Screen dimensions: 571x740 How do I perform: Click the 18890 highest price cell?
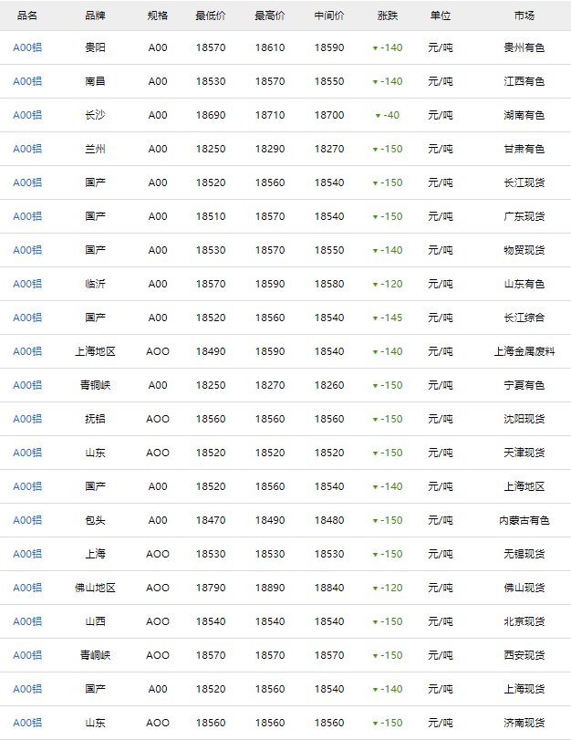point(270,588)
